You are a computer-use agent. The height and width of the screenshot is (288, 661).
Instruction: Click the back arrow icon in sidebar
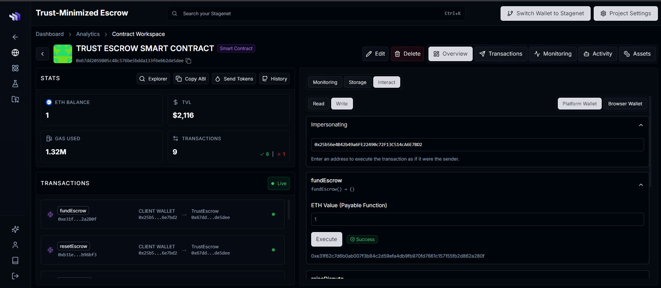[15, 37]
